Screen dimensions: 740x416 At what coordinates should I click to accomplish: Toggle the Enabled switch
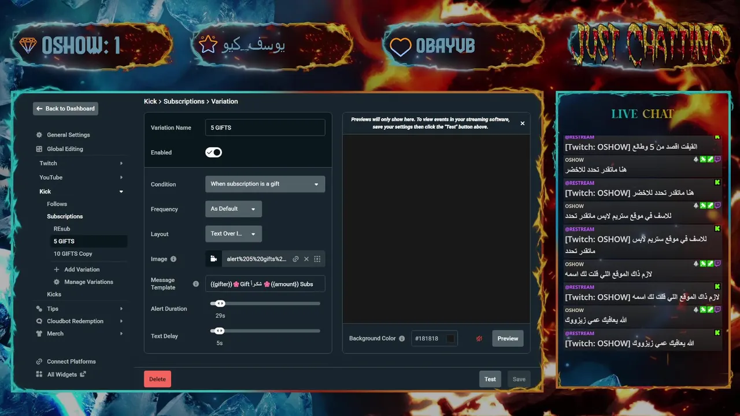213,153
